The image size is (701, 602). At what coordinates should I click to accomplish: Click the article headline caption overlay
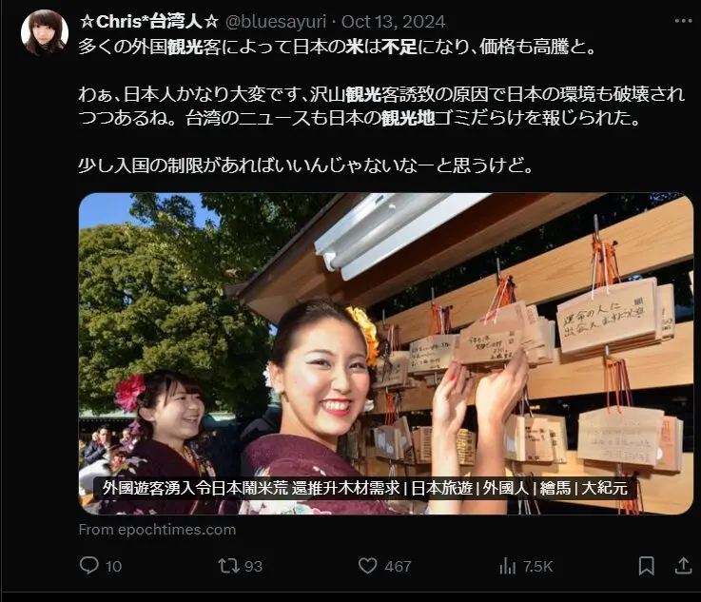coord(365,488)
